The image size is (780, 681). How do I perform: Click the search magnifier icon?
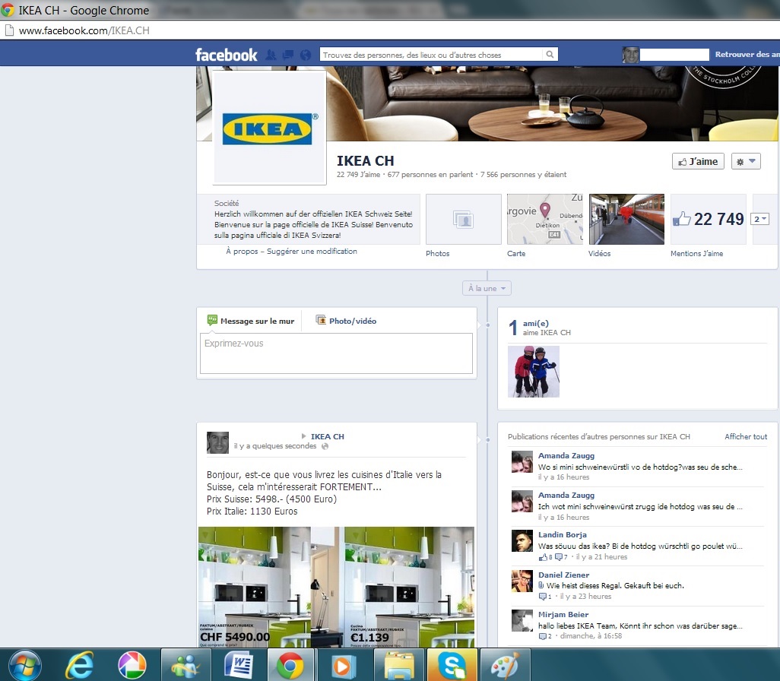[550, 54]
